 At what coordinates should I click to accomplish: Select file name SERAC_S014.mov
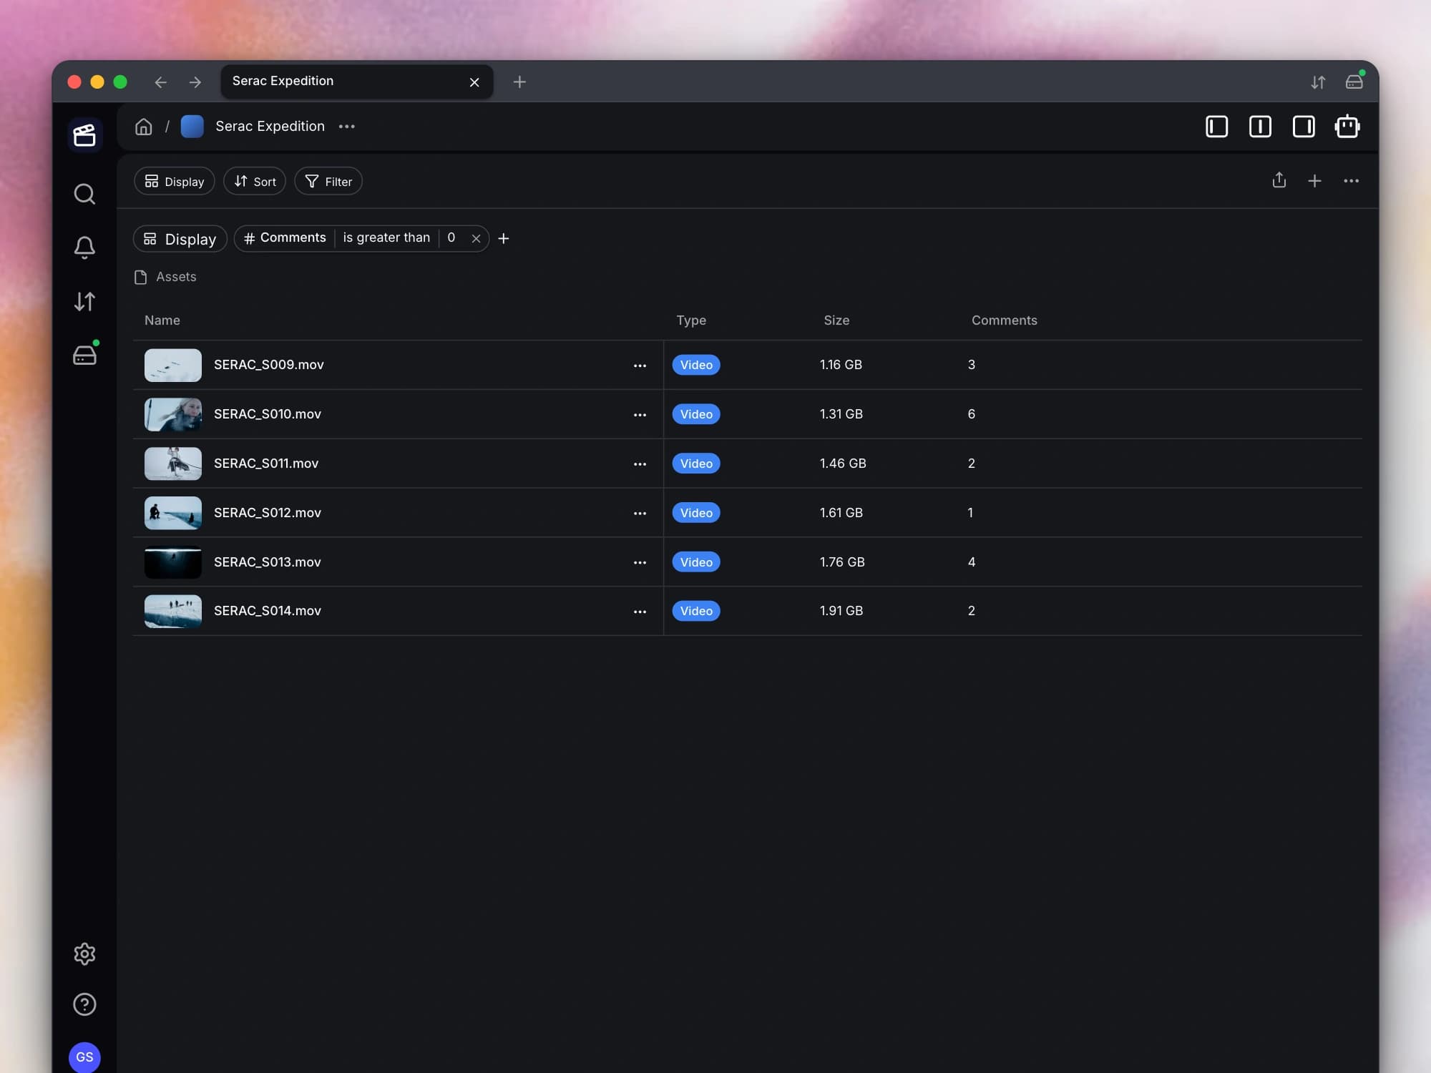tap(268, 611)
